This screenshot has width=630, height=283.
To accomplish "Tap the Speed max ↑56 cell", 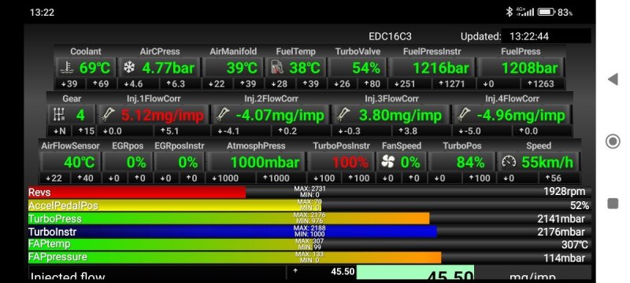I will [x=558, y=178].
